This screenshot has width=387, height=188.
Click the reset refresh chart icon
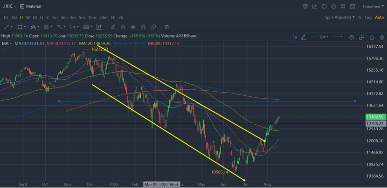324,7
